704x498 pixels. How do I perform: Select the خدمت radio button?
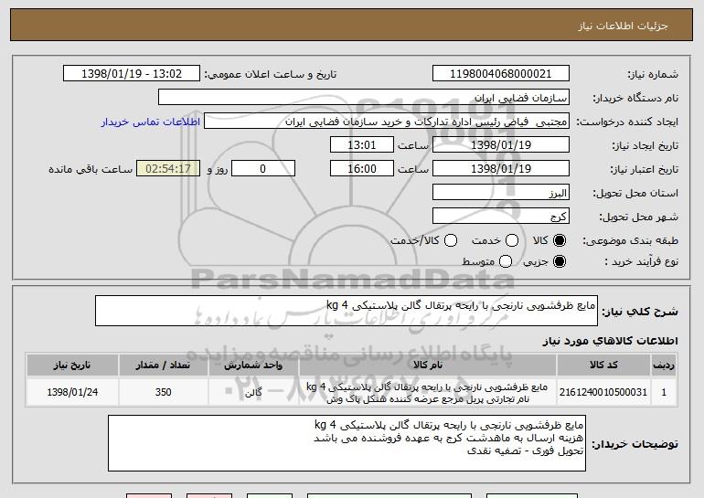point(512,240)
